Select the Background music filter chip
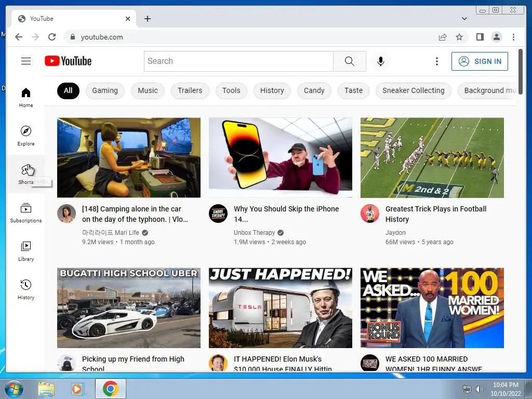Viewport: 532px width, 399px height. [x=488, y=90]
